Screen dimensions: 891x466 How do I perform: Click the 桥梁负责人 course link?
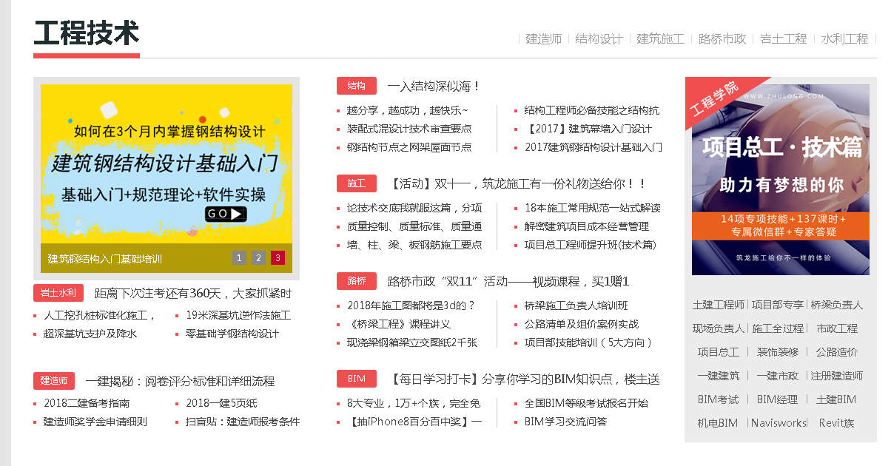[837, 305]
